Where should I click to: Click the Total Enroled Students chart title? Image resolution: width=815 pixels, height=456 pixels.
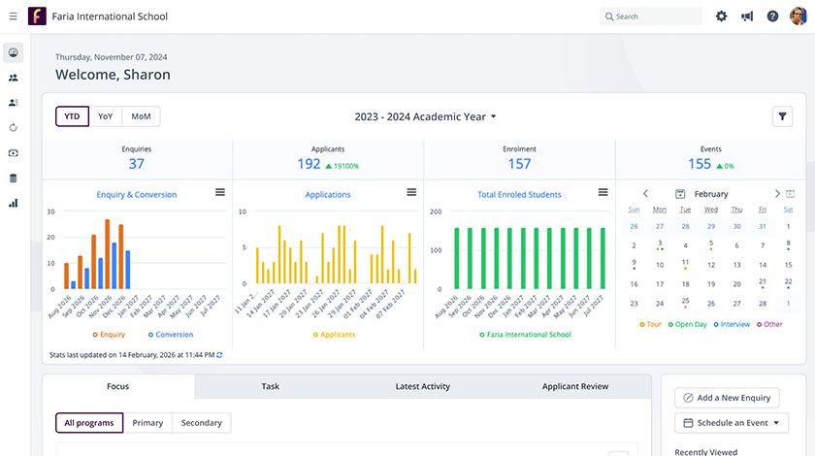519,194
